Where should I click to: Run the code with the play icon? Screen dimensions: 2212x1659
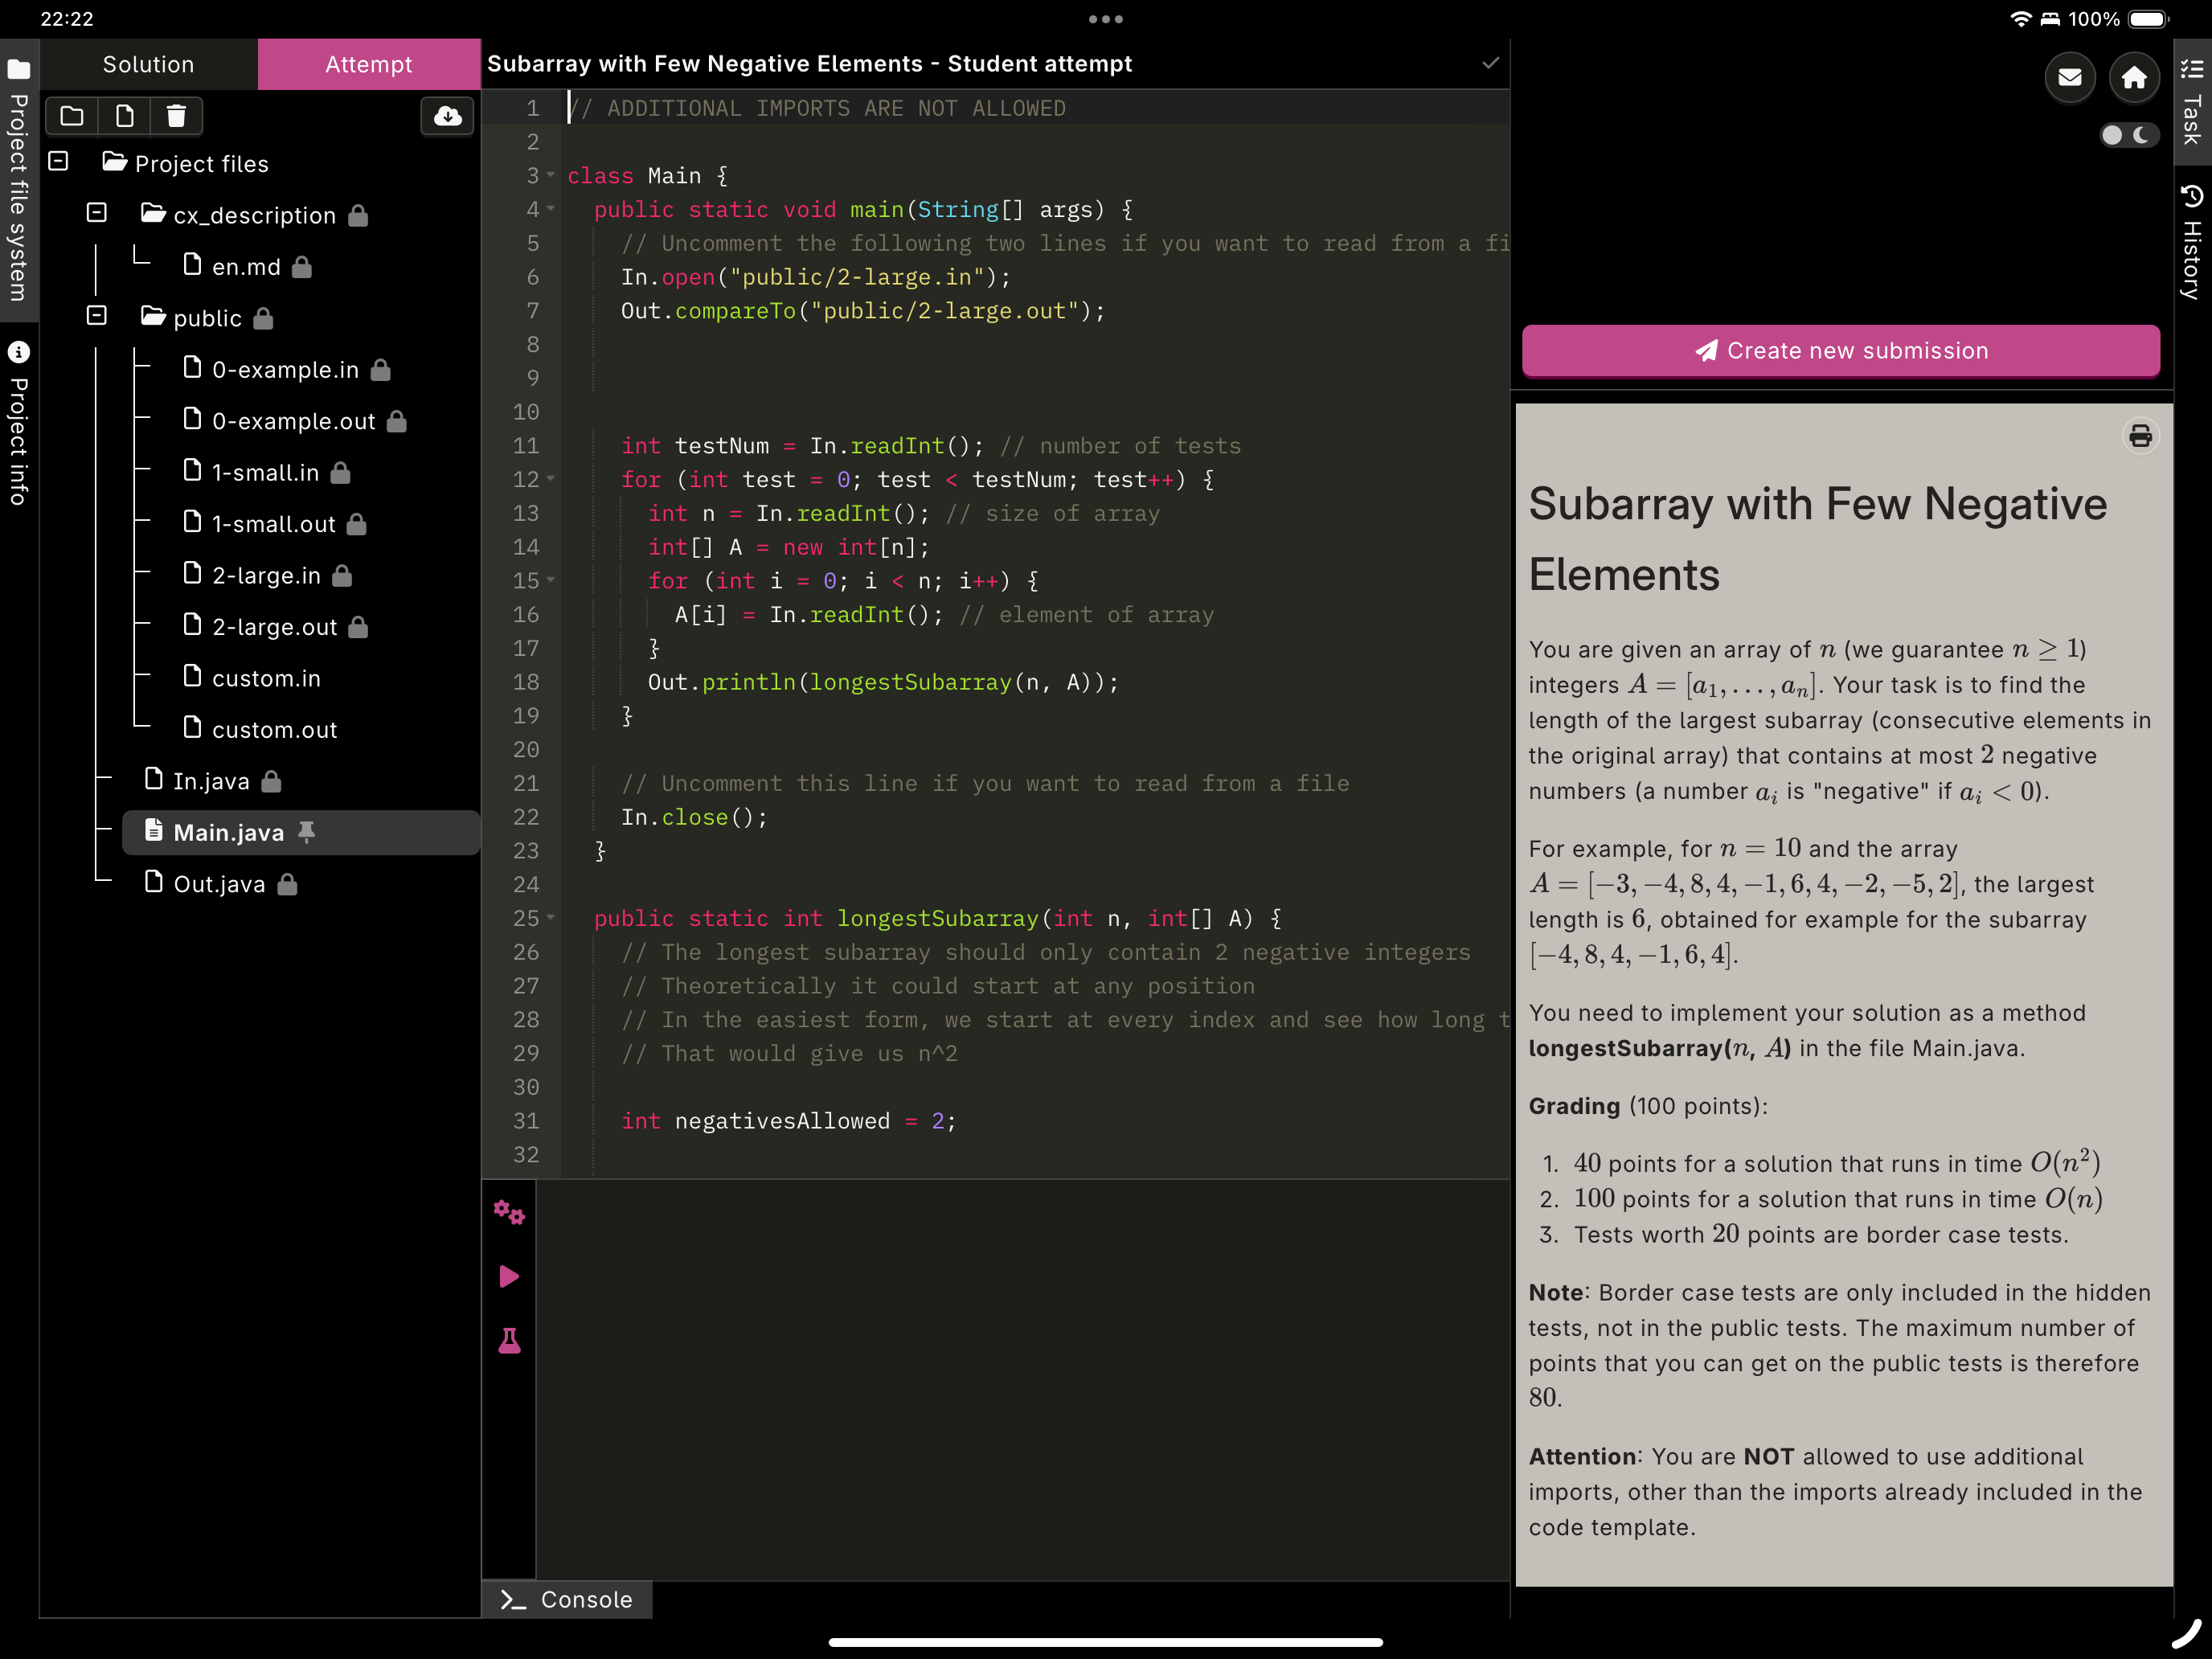(x=509, y=1276)
